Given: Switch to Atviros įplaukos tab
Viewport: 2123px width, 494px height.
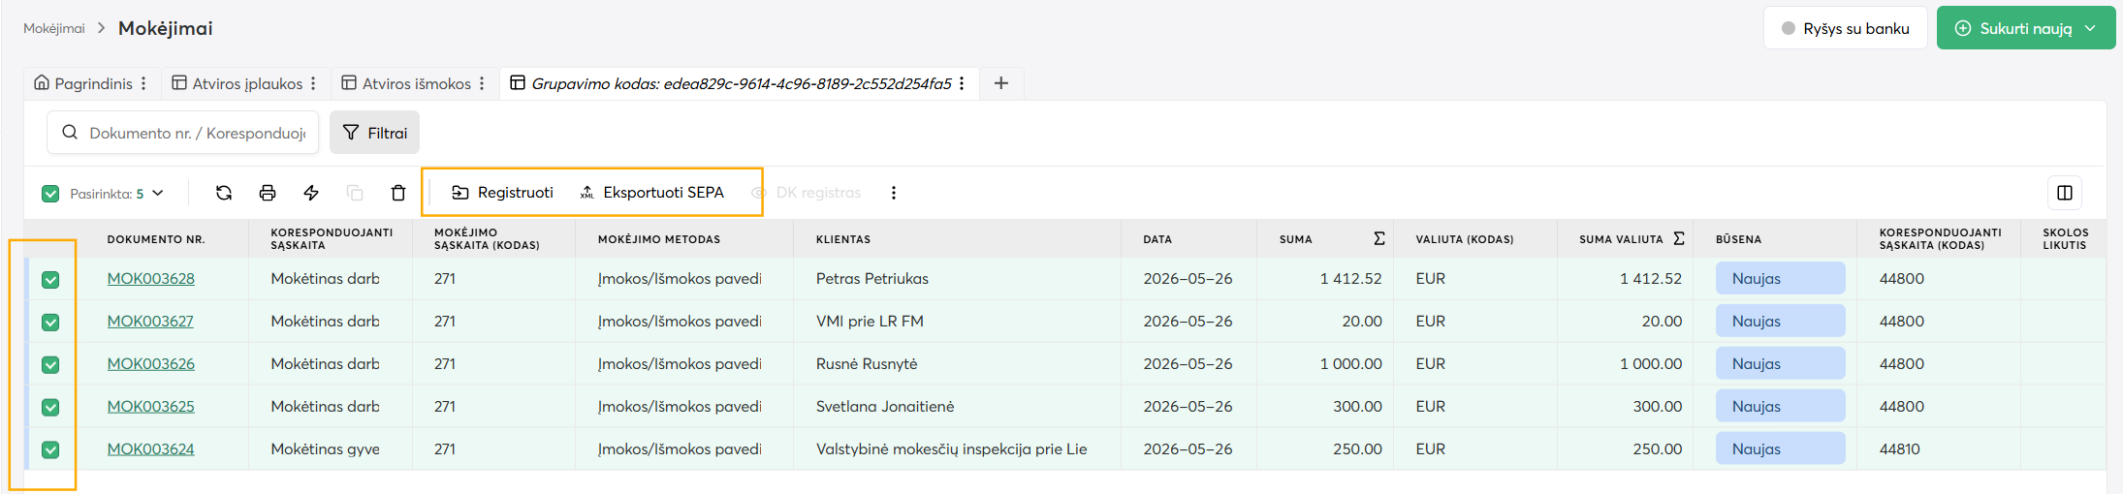Looking at the screenshot, I should (x=238, y=83).
